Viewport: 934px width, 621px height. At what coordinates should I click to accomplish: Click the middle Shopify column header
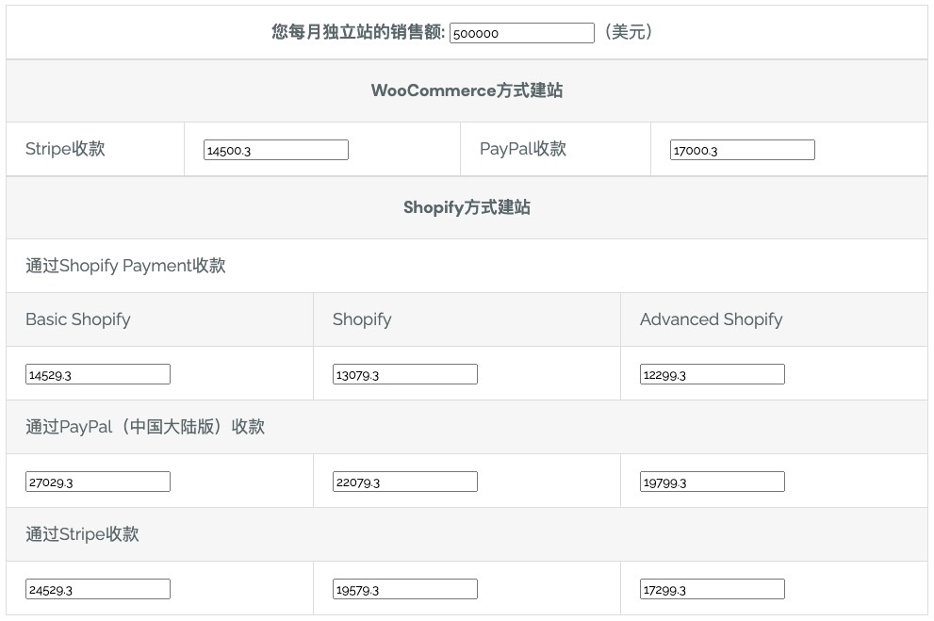coord(362,319)
